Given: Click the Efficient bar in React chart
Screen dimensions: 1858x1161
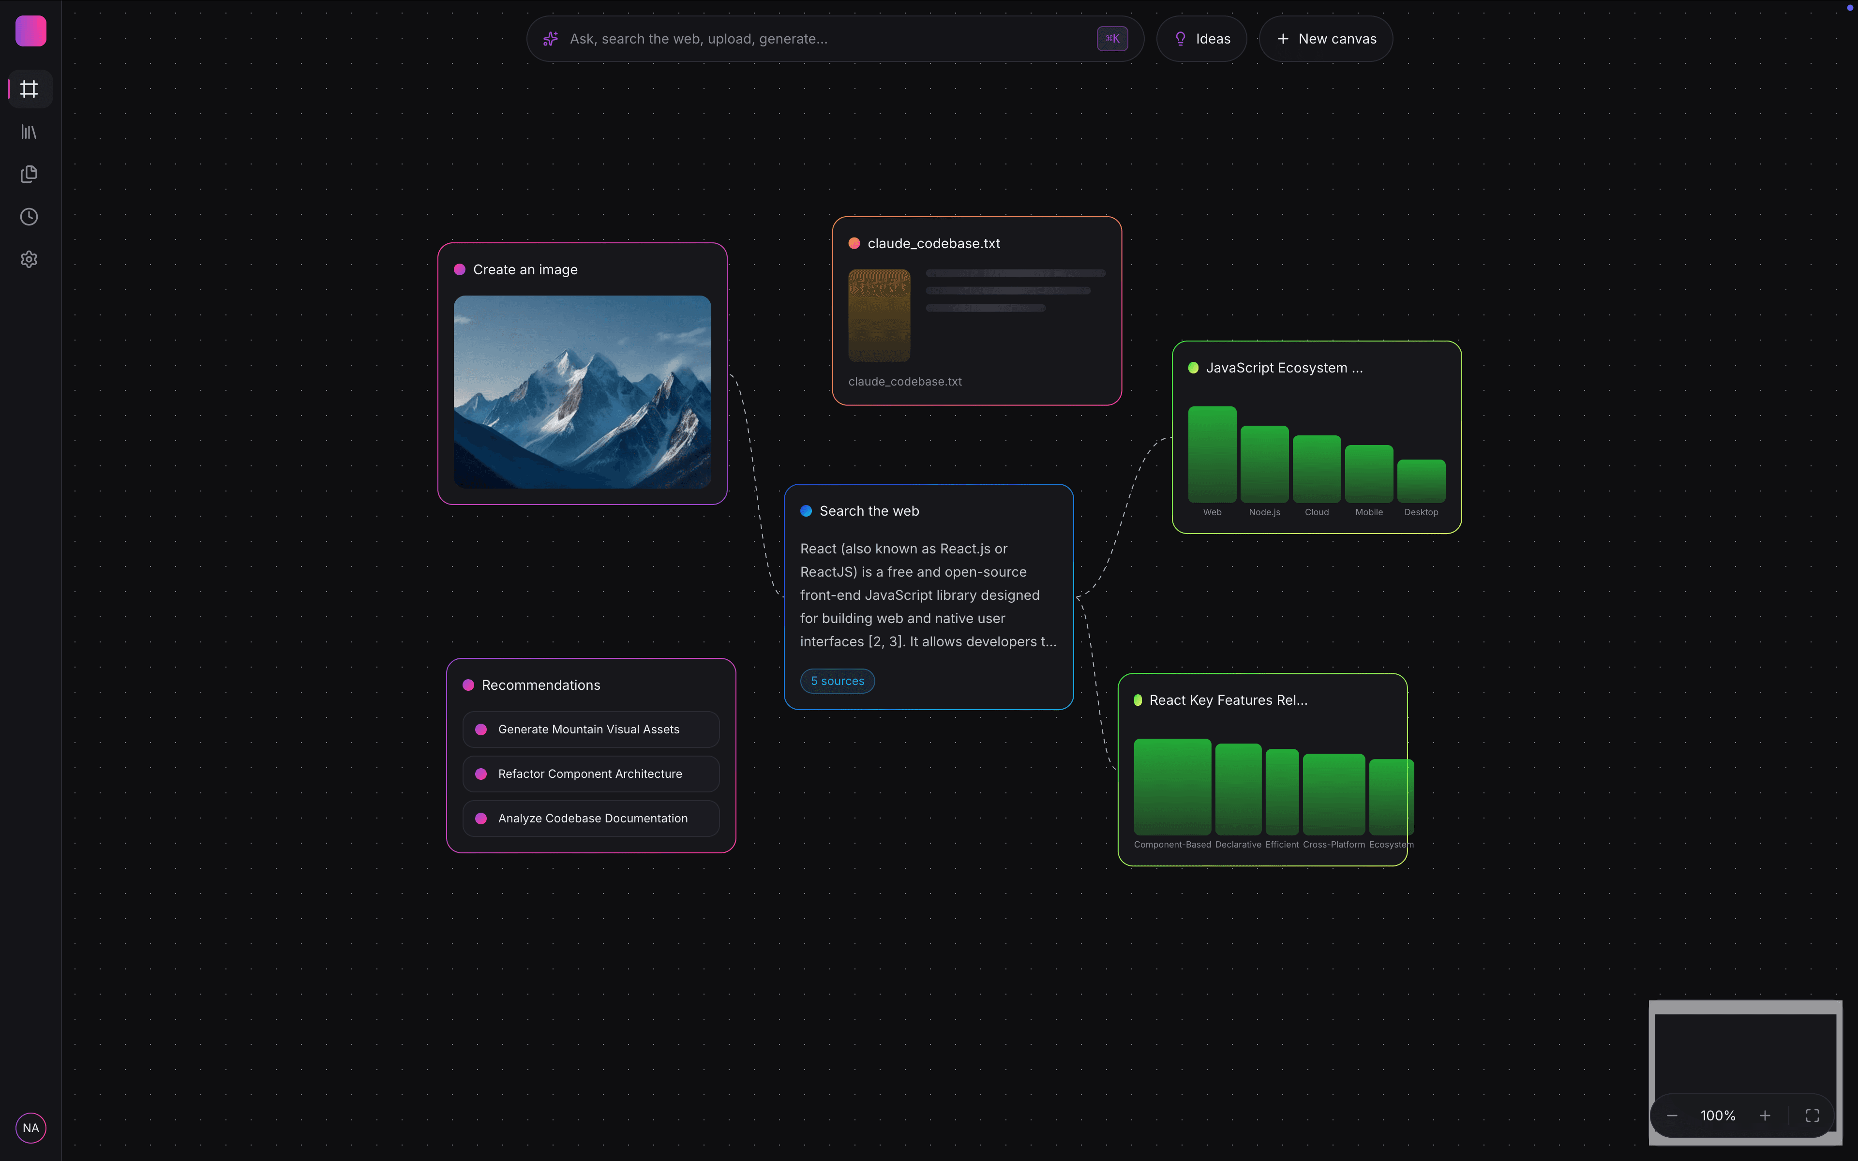Looking at the screenshot, I should click(x=1282, y=792).
